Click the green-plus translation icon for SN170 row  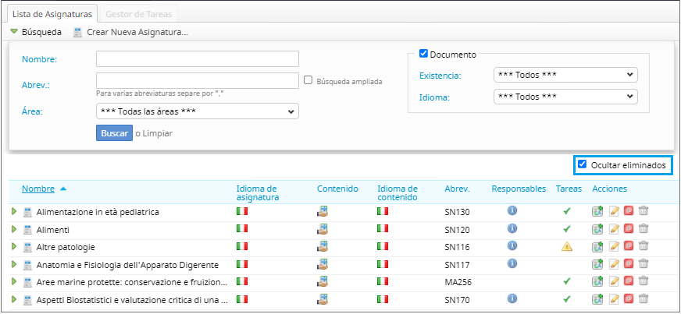[598, 299]
